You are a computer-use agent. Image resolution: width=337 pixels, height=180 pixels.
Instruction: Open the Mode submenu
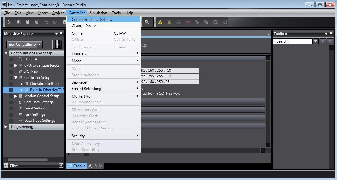click(103, 61)
